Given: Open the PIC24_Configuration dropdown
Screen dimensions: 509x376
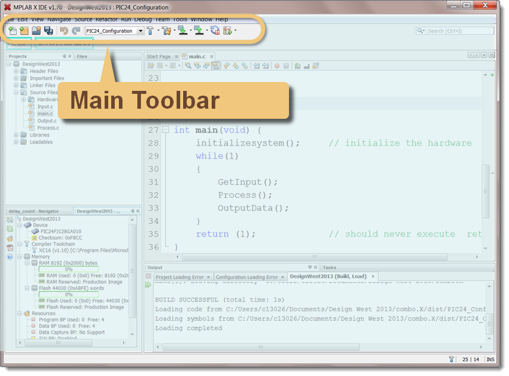Looking at the screenshot, I should pos(141,30).
